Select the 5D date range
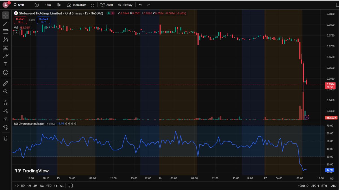This screenshot has width=339, height=190. 23,185
